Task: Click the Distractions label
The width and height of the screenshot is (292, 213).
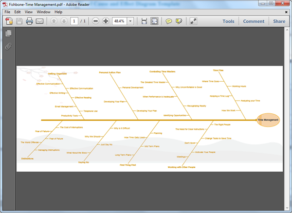Action: coord(27,159)
